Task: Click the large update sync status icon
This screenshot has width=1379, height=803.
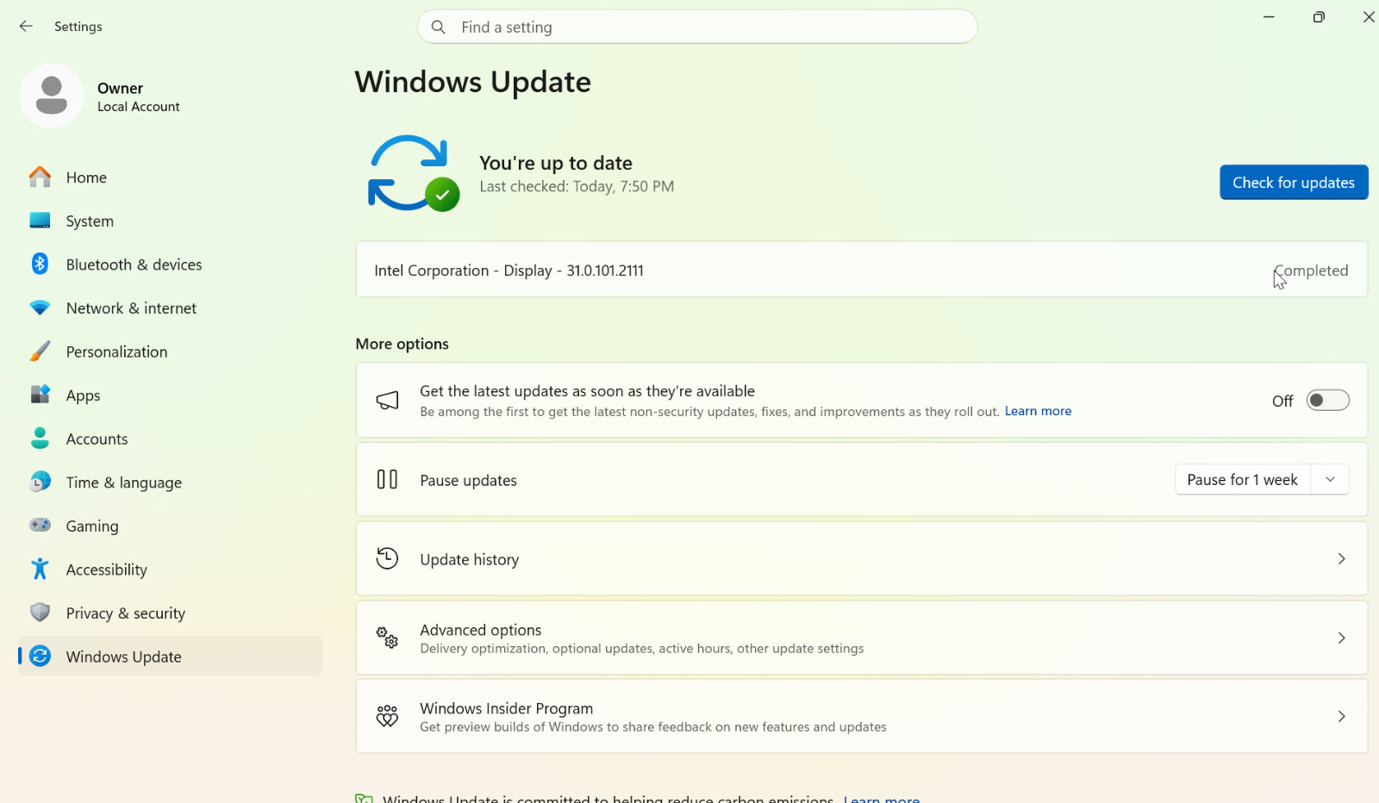Action: 414,173
